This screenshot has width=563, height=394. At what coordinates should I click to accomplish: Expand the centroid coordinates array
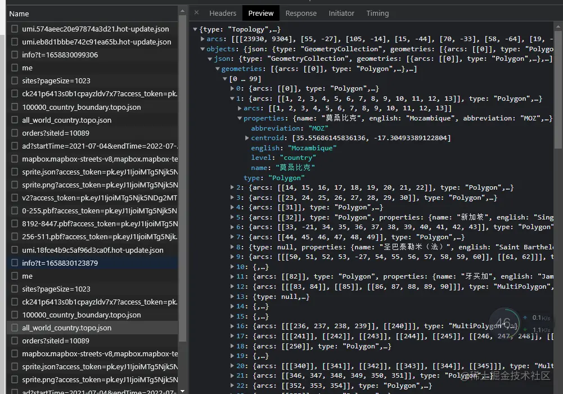(x=247, y=138)
